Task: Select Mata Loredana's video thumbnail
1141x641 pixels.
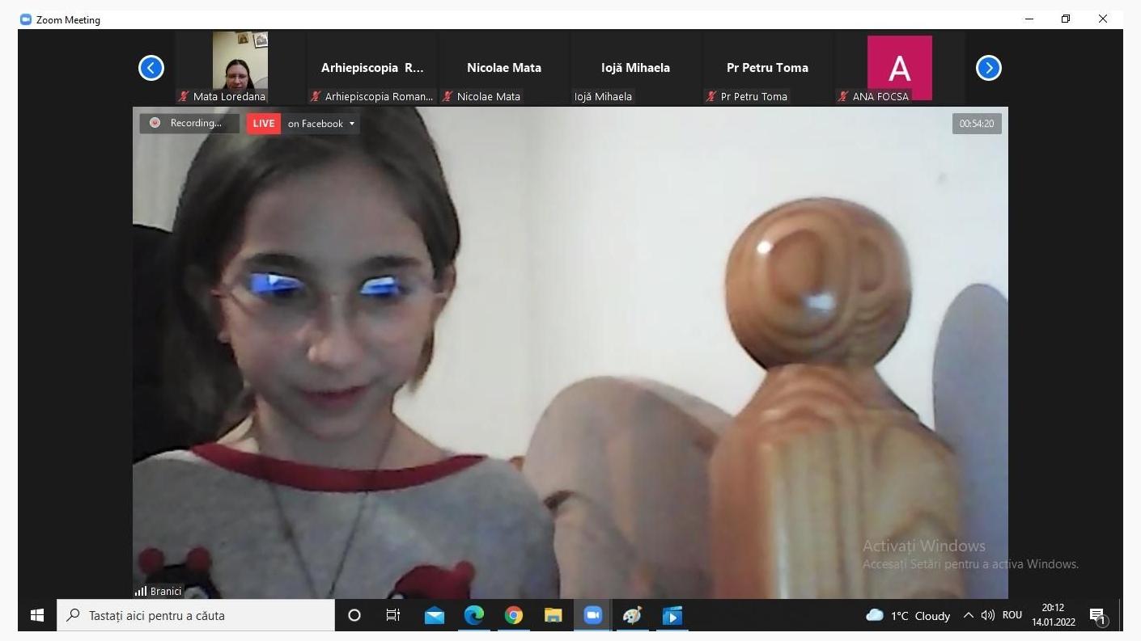Action: pos(240,61)
